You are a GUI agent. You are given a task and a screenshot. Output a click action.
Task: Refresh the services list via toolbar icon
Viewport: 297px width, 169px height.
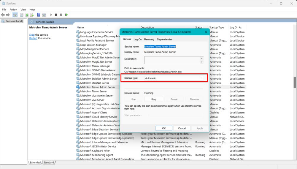click(27, 15)
